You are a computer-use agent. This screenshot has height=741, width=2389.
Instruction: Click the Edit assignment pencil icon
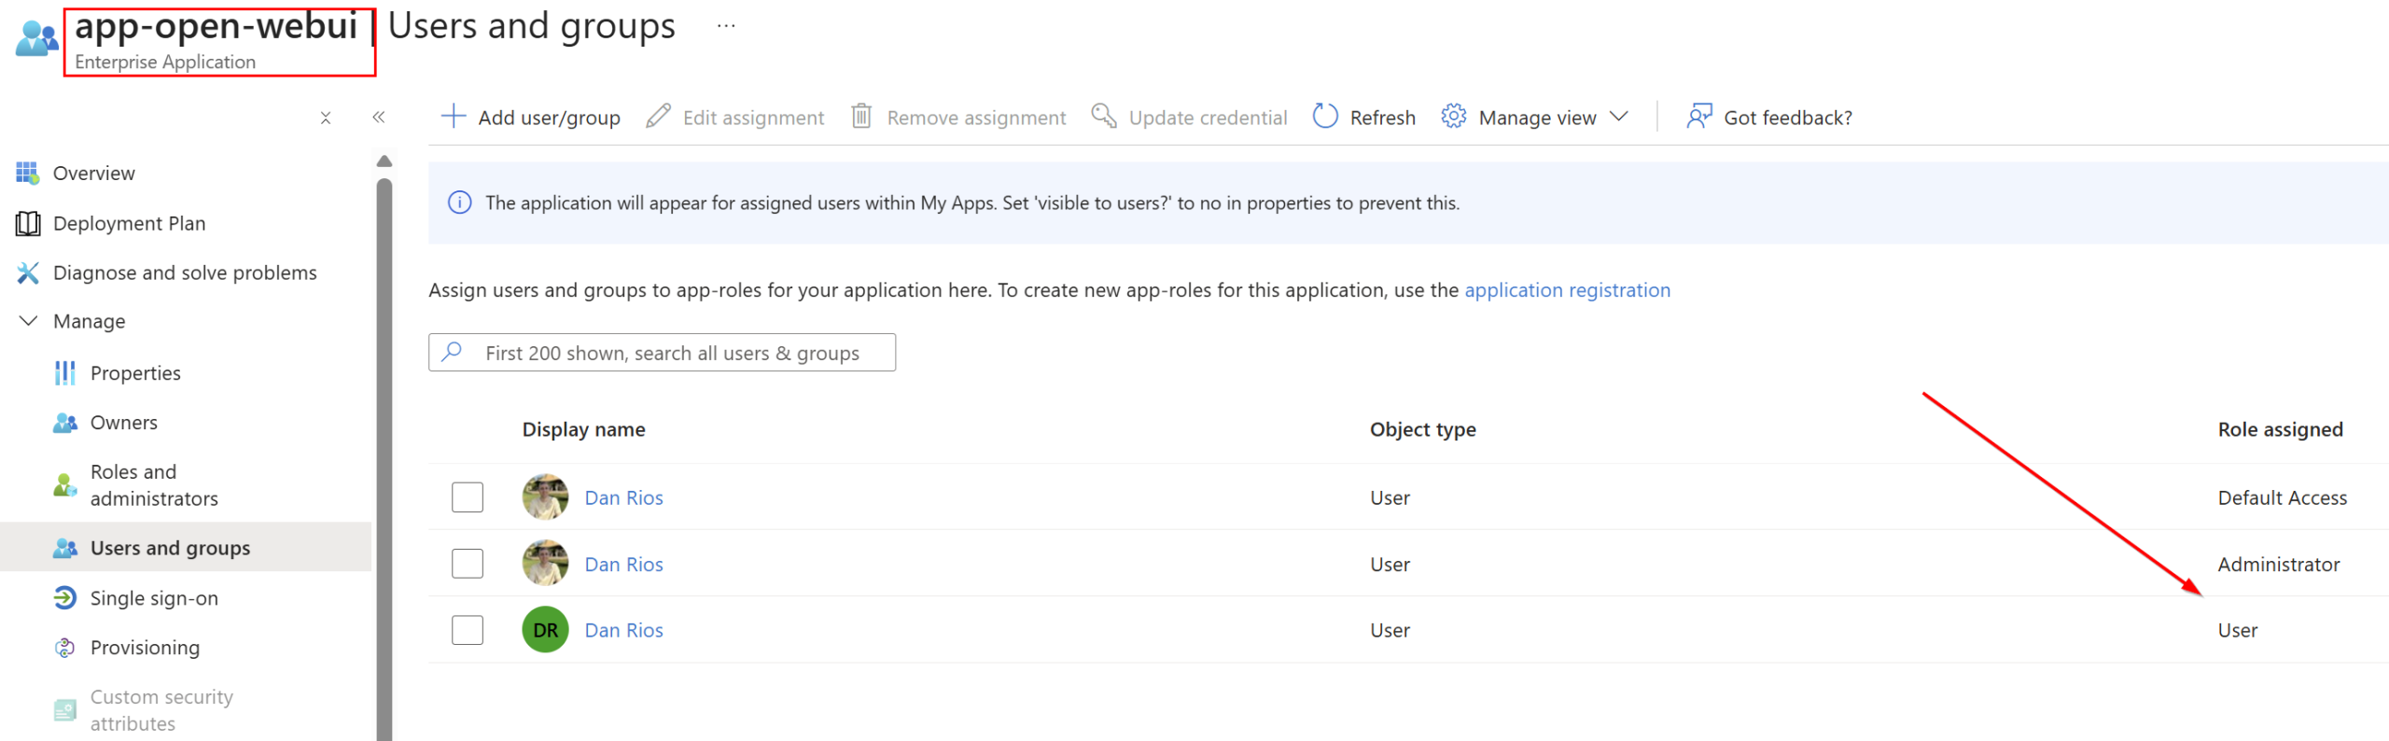658,117
